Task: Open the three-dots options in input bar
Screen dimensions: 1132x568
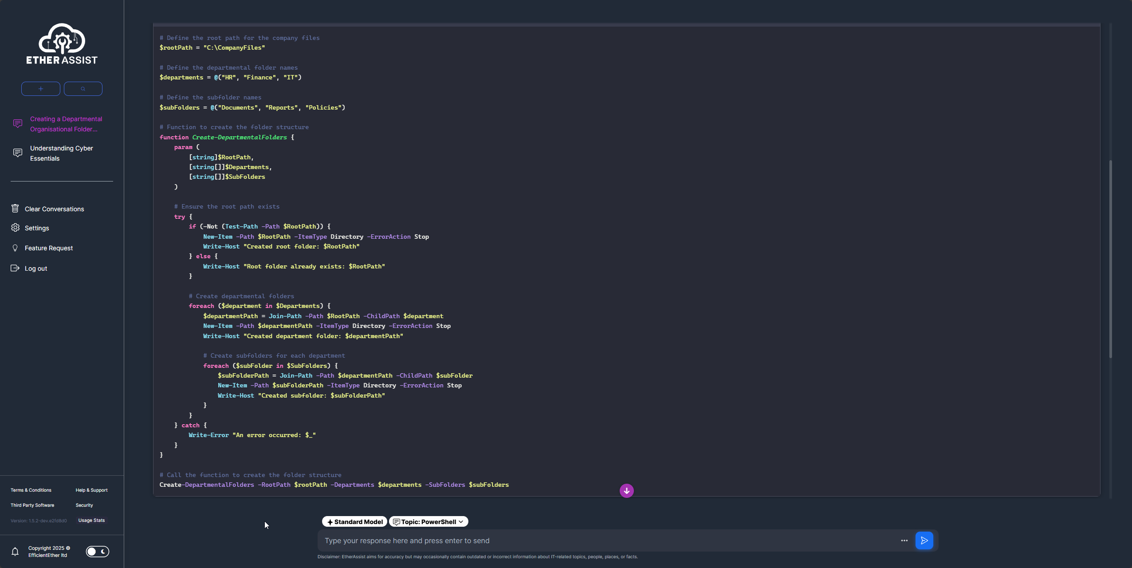Action: [x=904, y=540]
